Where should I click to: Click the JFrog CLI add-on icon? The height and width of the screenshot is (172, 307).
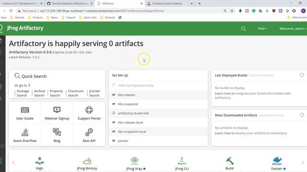[x=182, y=161]
